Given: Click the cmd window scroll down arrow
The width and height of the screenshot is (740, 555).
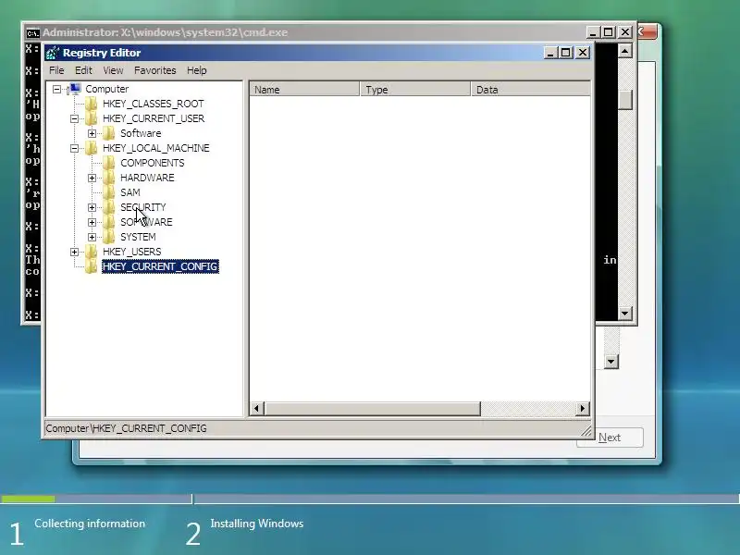Looking at the screenshot, I should pos(625,313).
